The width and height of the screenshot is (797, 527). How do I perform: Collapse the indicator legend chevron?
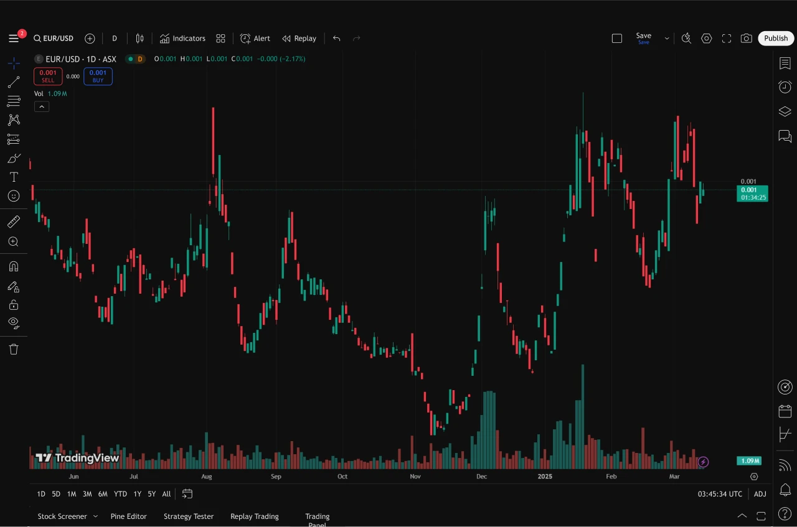41,106
